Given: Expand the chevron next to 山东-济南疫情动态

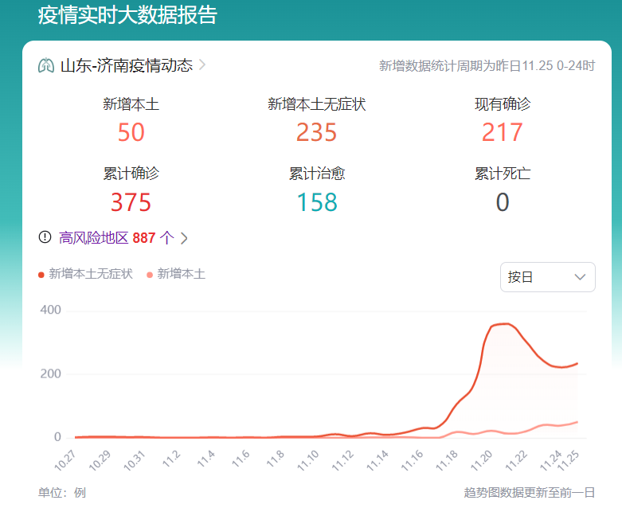Looking at the screenshot, I should [202, 65].
